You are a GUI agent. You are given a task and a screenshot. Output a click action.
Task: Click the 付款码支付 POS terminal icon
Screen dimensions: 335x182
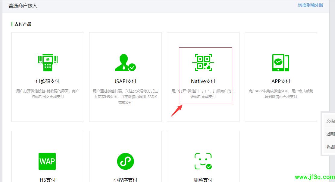tap(48, 63)
